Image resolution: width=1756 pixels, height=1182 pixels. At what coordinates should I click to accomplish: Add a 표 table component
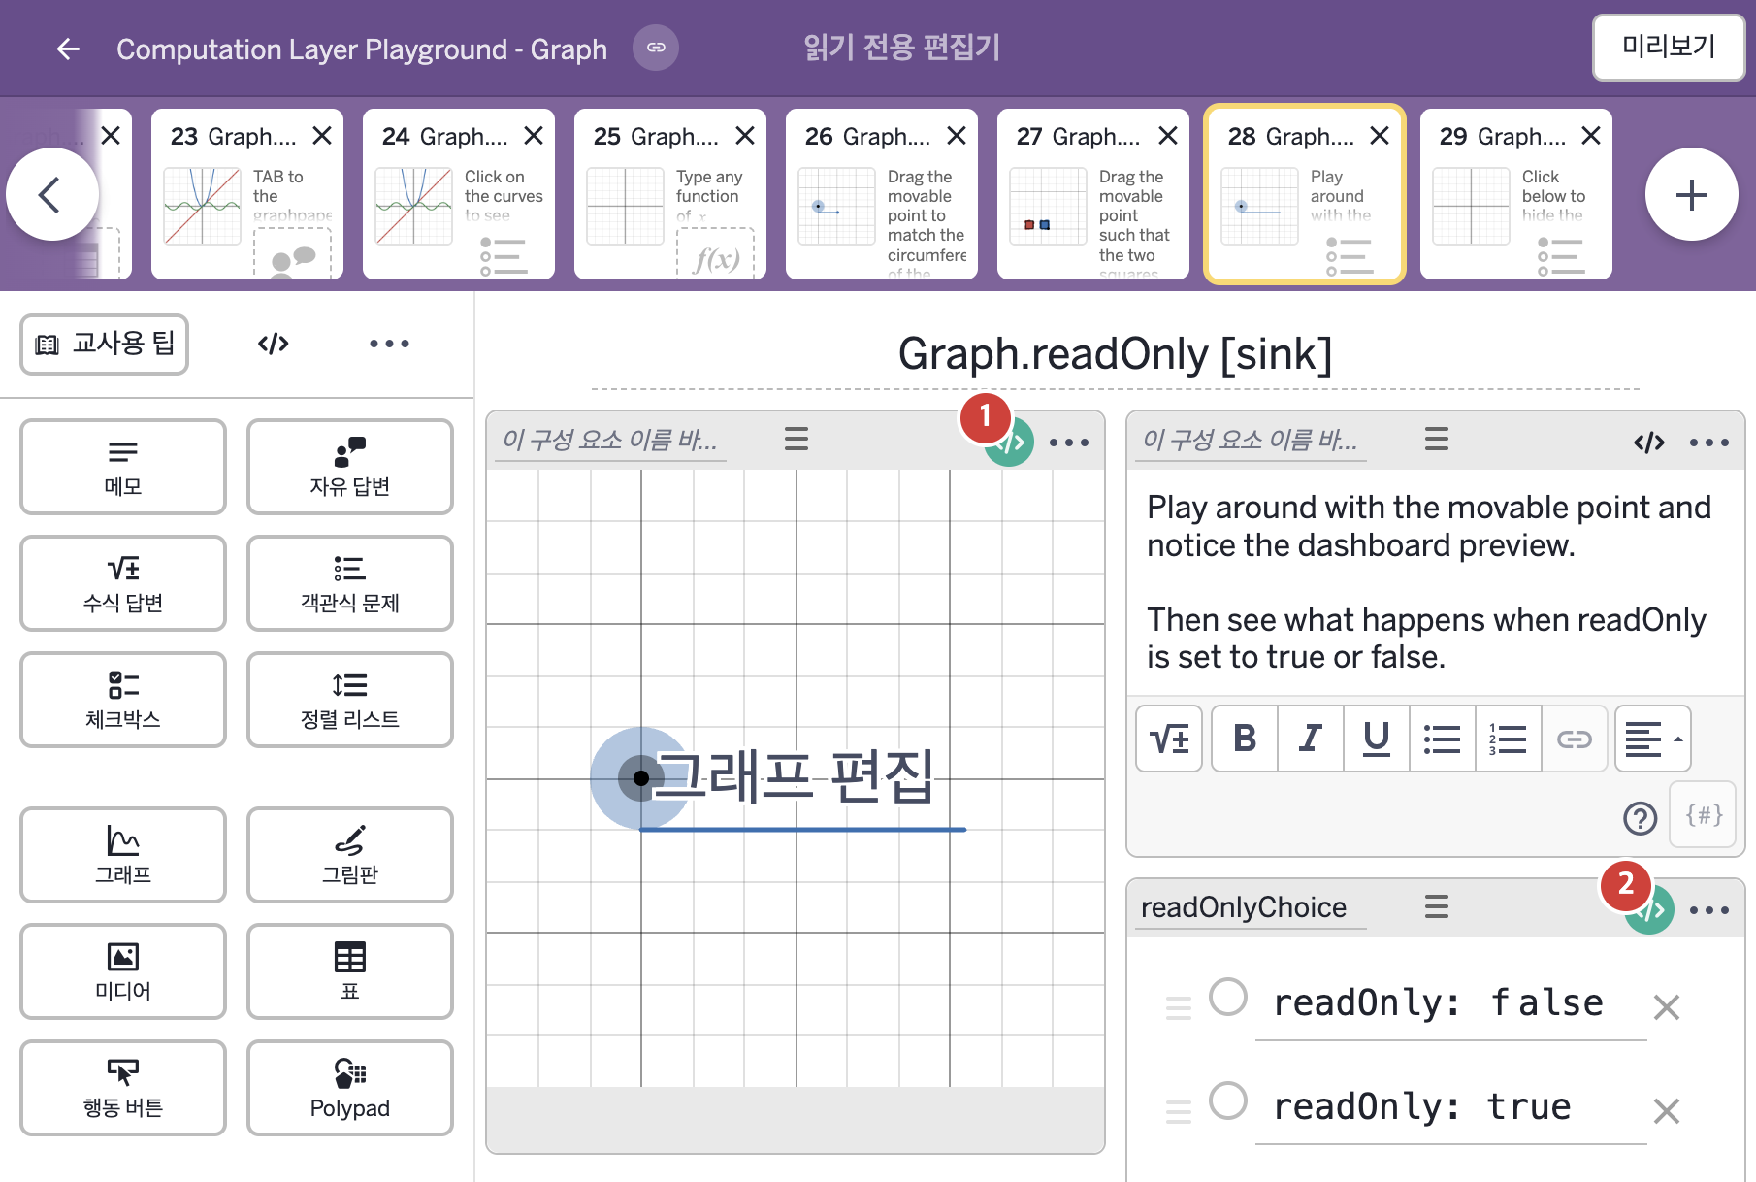[x=350, y=971]
